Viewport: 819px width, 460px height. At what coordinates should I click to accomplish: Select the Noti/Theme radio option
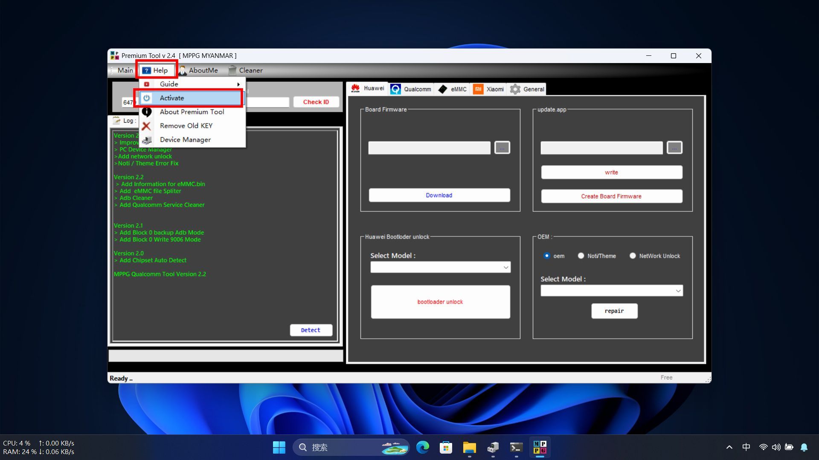tap(581, 256)
